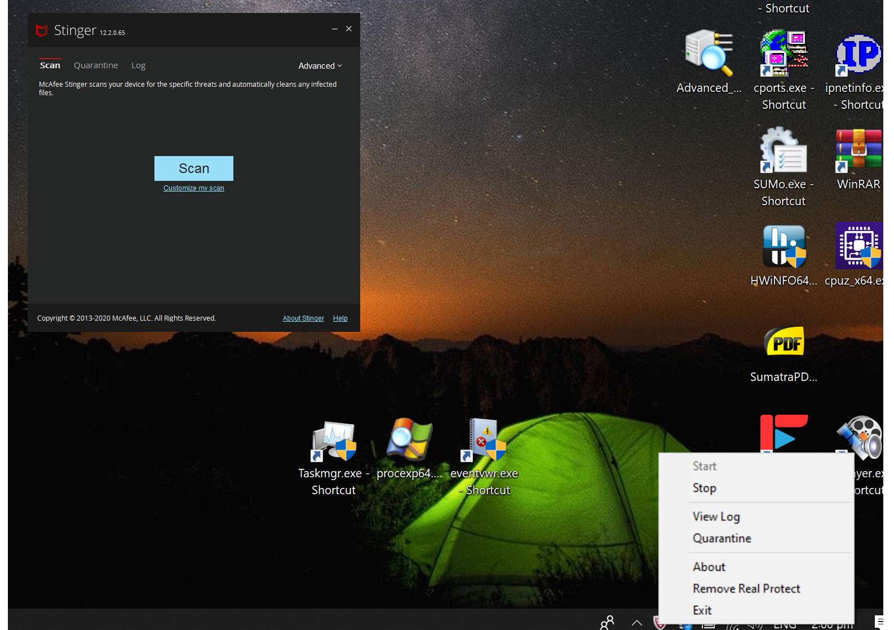Open the HWiNFO64 desktop icon
894x630 pixels.
pos(784,246)
